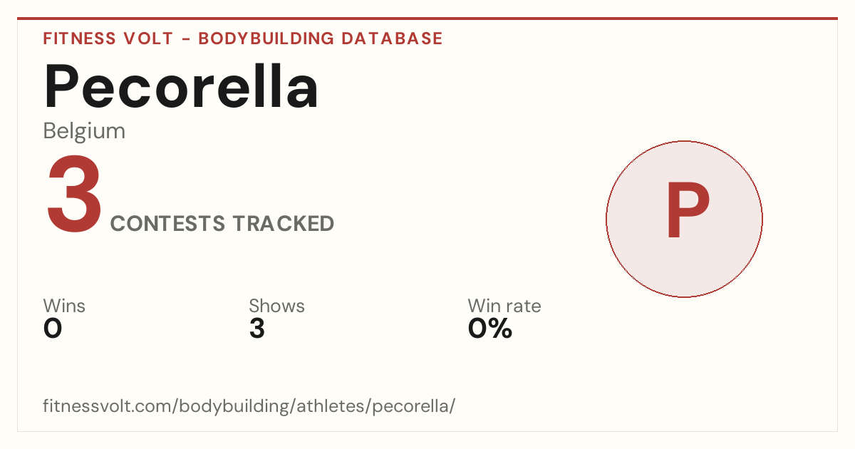
Task: Click the Shows stat label
Action: (276, 306)
